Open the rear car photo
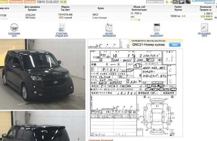 (x=43, y=126)
